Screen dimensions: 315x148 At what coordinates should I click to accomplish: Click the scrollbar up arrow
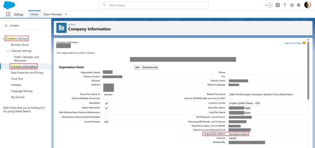point(308,40)
